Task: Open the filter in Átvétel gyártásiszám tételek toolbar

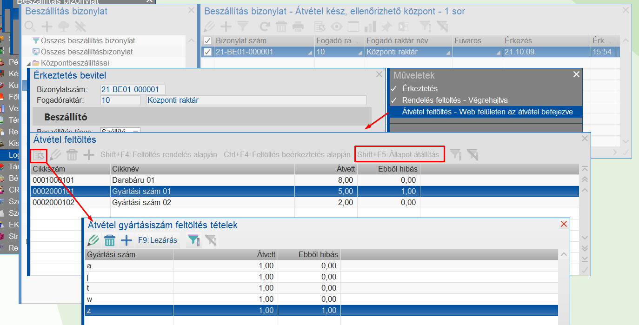Action: pyautogui.click(x=193, y=240)
